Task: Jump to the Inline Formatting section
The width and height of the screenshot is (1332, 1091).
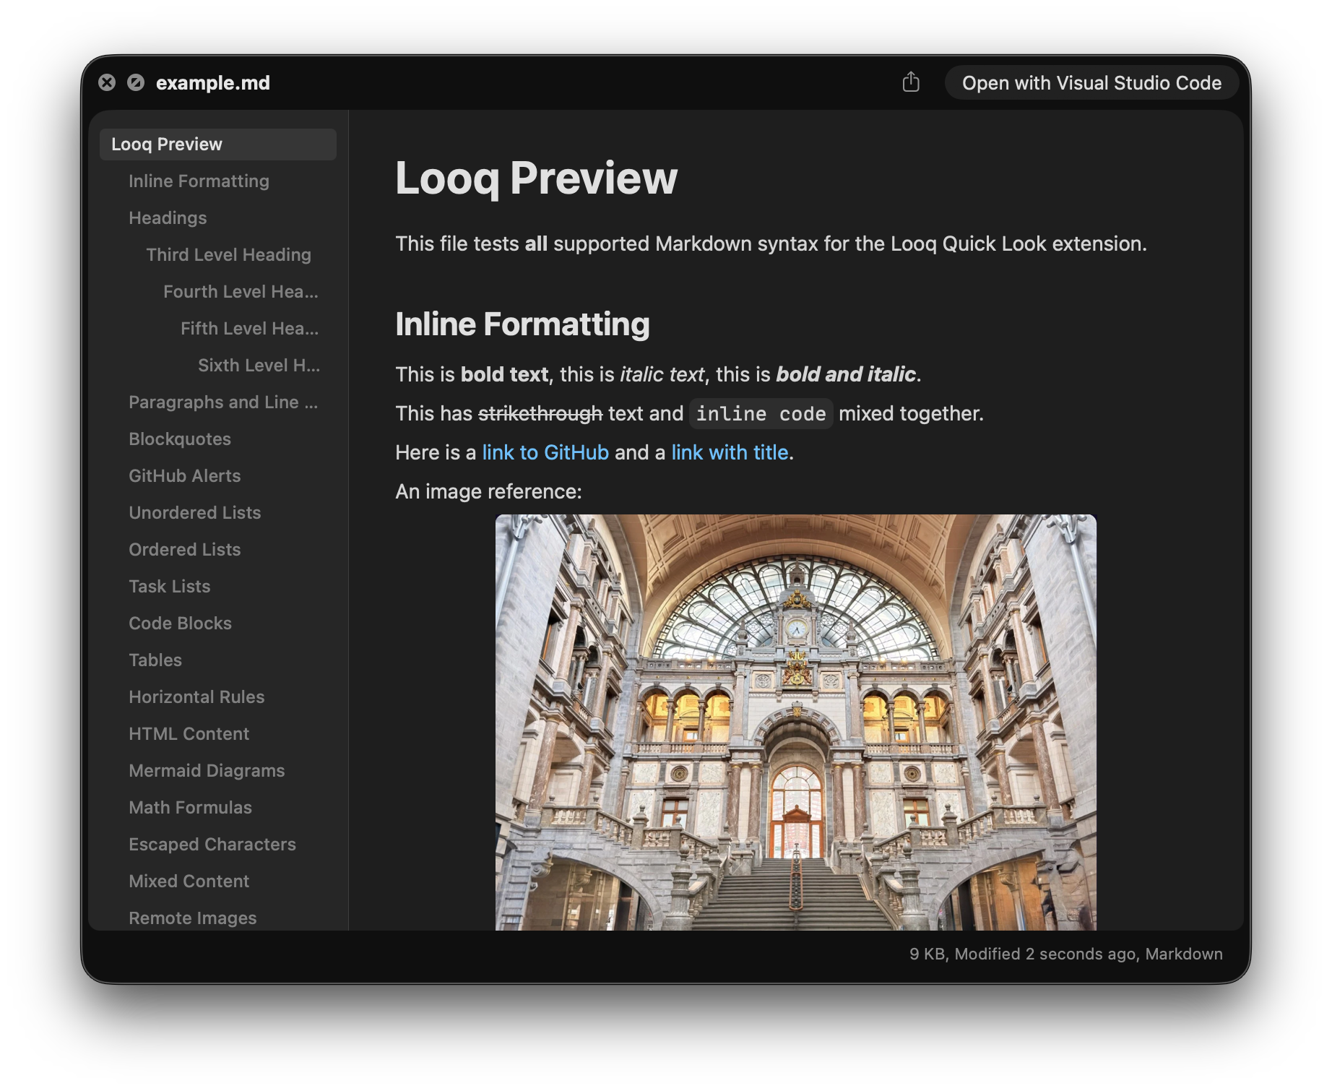Action: [199, 181]
